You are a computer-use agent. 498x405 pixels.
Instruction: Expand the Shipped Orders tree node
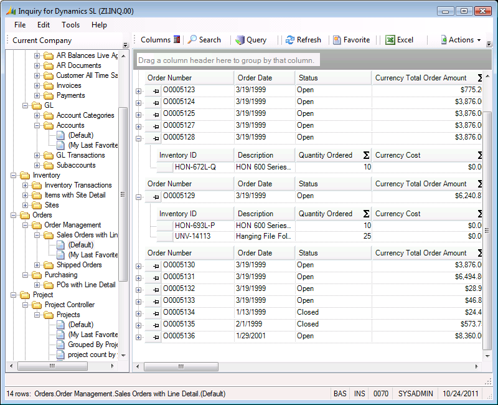point(37,265)
